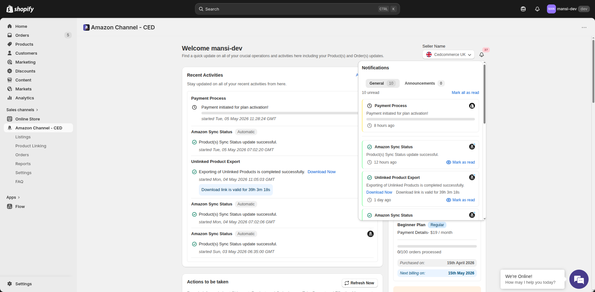
Task: Mark 12 hours ago Amazon Sync Status as read
Action: (461, 162)
